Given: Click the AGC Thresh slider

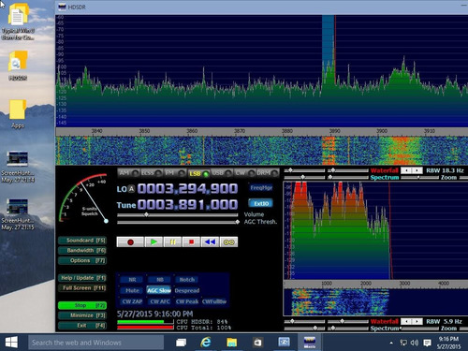Looking at the screenshot, I should 178,222.
